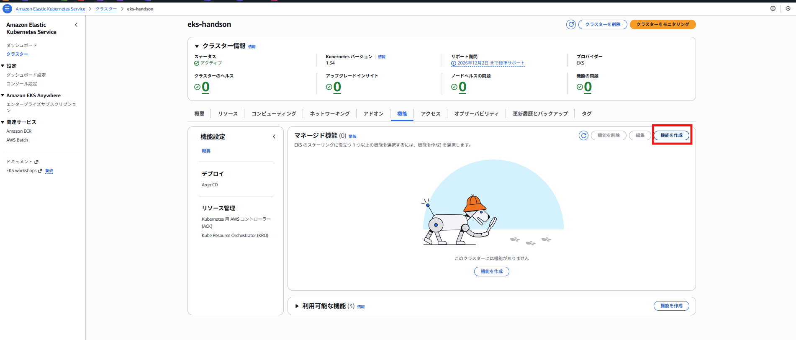Click the Kubernetes version 1.34 value
This screenshot has width=796, height=340.
coord(330,63)
